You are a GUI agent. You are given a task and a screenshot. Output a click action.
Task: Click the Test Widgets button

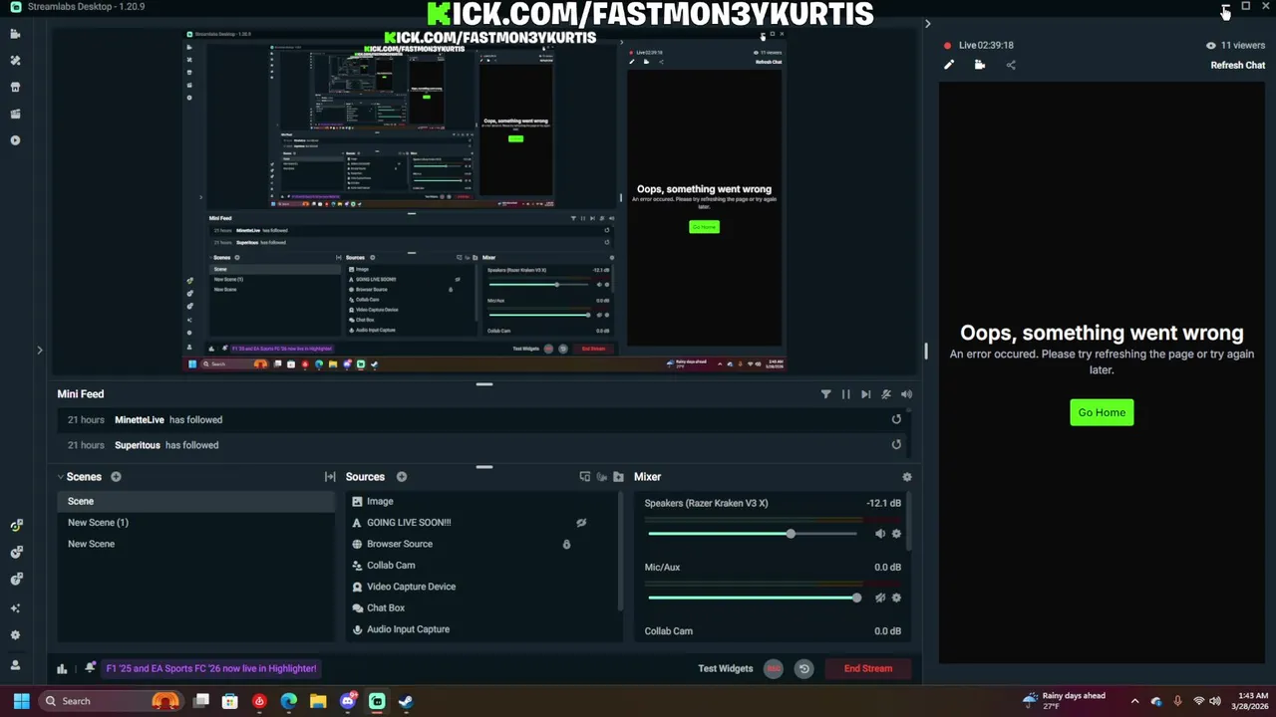(725, 668)
